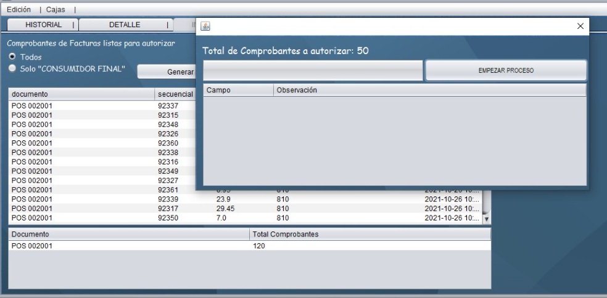Click the Total Comprobantes column header
The image size is (607, 298).
pos(370,235)
